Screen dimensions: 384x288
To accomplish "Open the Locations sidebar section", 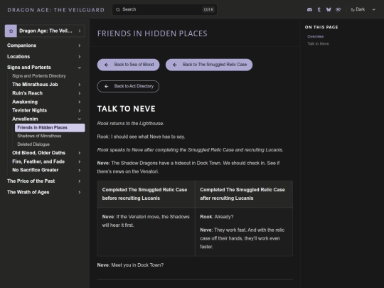I will [18, 57].
